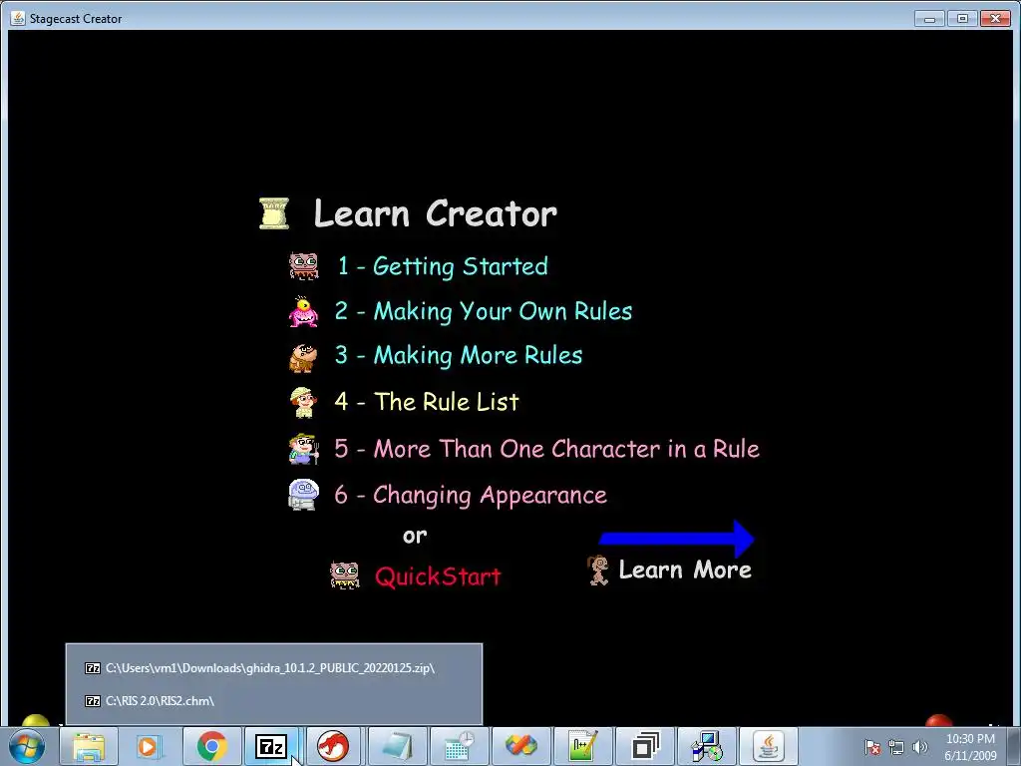This screenshot has height=766, width=1021.
Task: Open Windows Explorer from the taskbar
Action: point(89,747)
